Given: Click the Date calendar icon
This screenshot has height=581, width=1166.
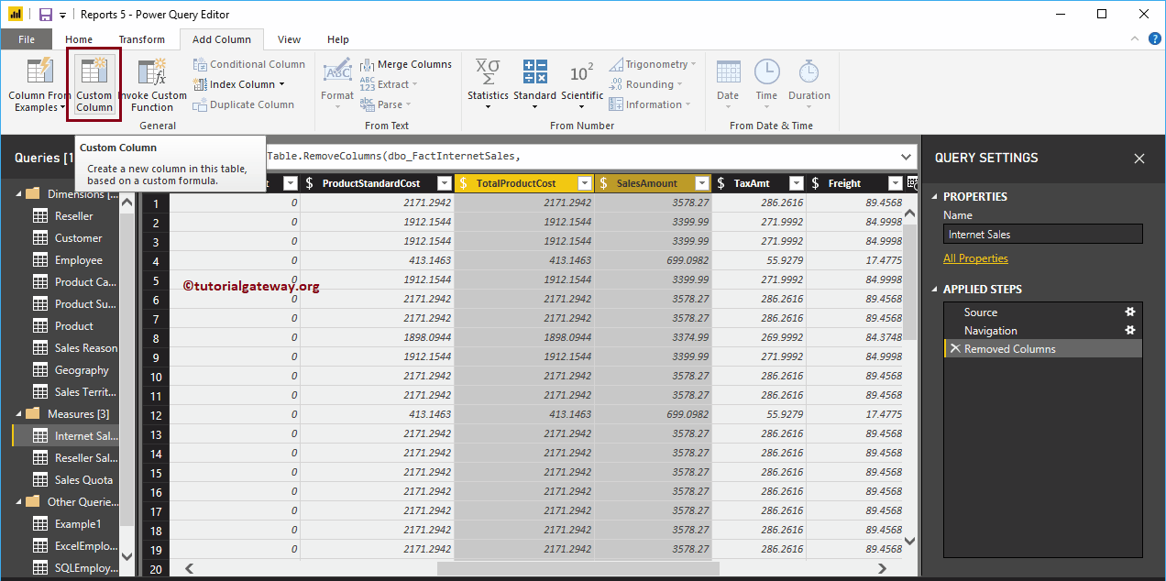Looking at the screenshot, I should 728,72.
